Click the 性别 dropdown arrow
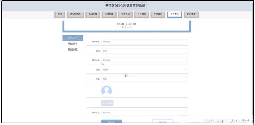Screen dimensions: 255x125 (x=185, y=70)
